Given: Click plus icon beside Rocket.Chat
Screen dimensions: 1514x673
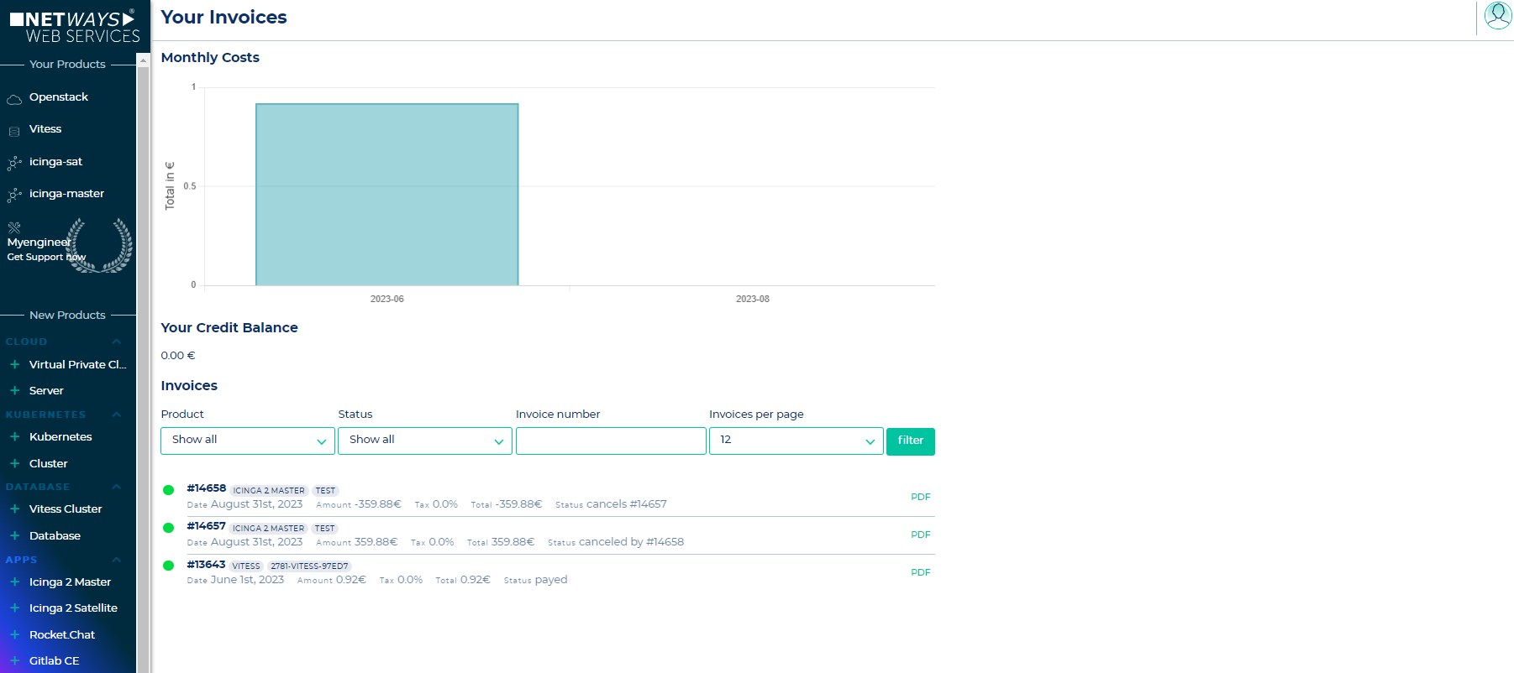Looking at the screenshot, I should [14, 634].
